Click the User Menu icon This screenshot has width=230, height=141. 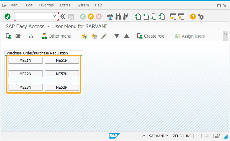[9, 36]
